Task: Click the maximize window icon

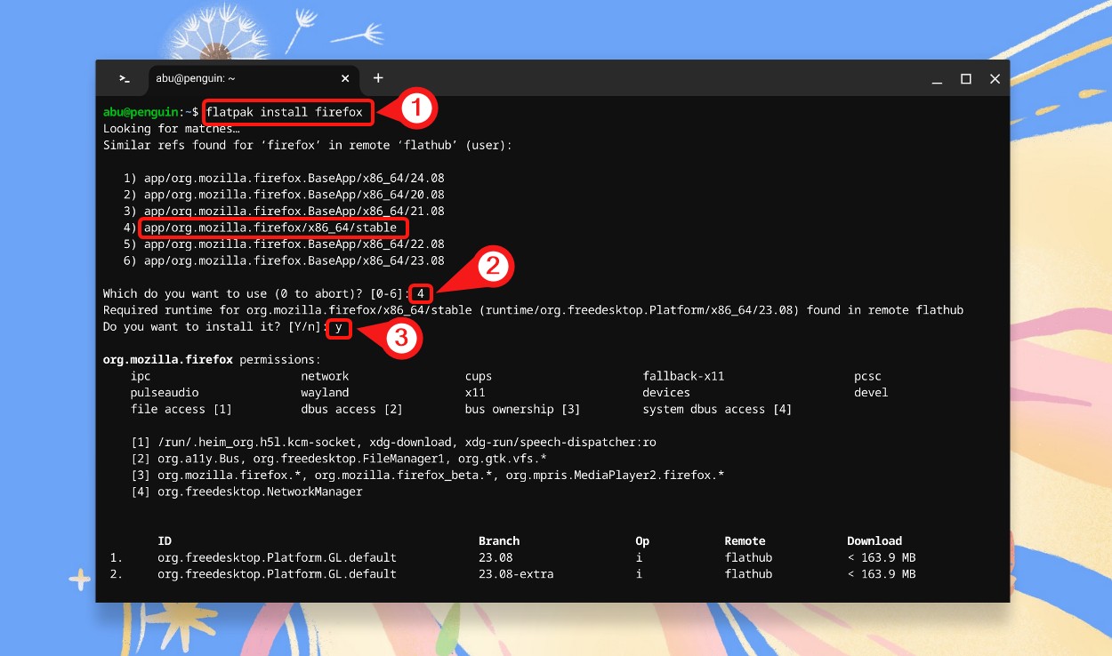Action: point(965,79)
